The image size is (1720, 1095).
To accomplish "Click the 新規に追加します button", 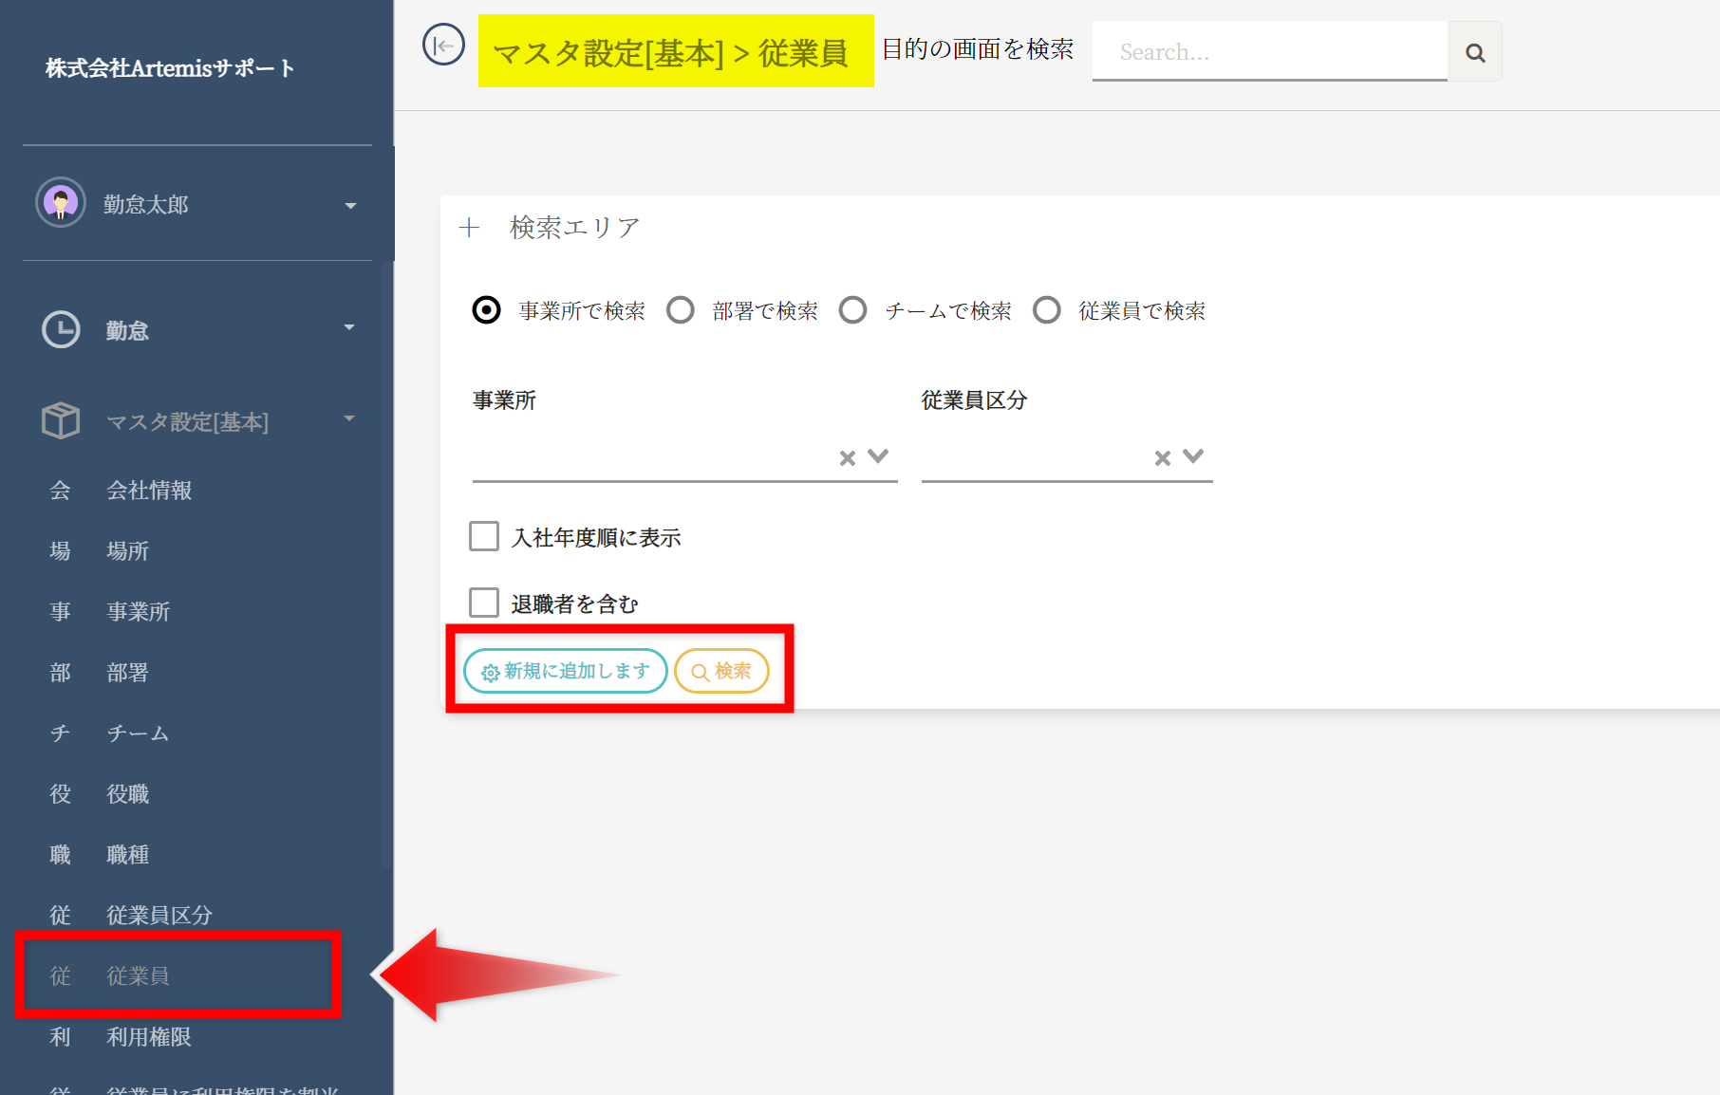I will click(566, 671).
